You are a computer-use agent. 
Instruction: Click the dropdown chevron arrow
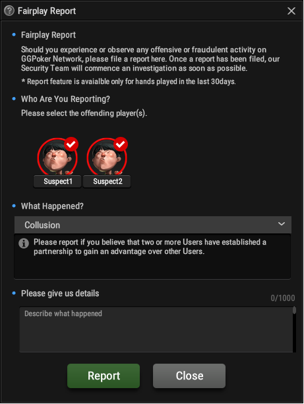tap(282, 224)
